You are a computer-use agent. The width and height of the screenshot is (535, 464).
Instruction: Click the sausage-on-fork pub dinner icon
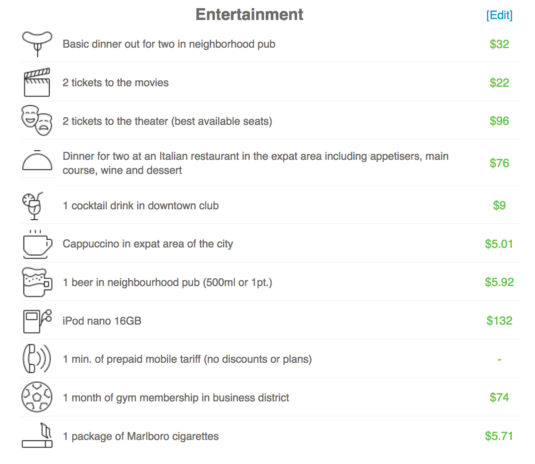point(37,44)
